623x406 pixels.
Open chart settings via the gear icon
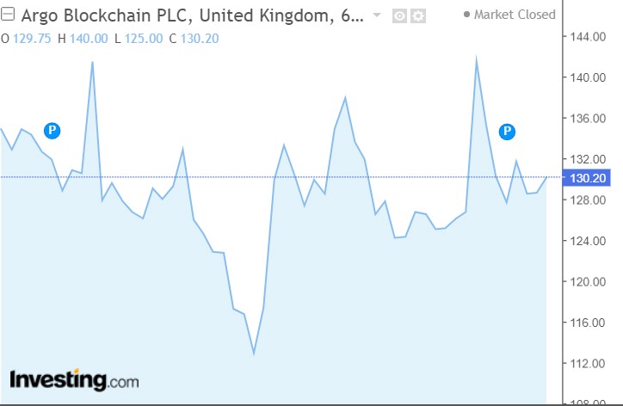click(418, 15)
